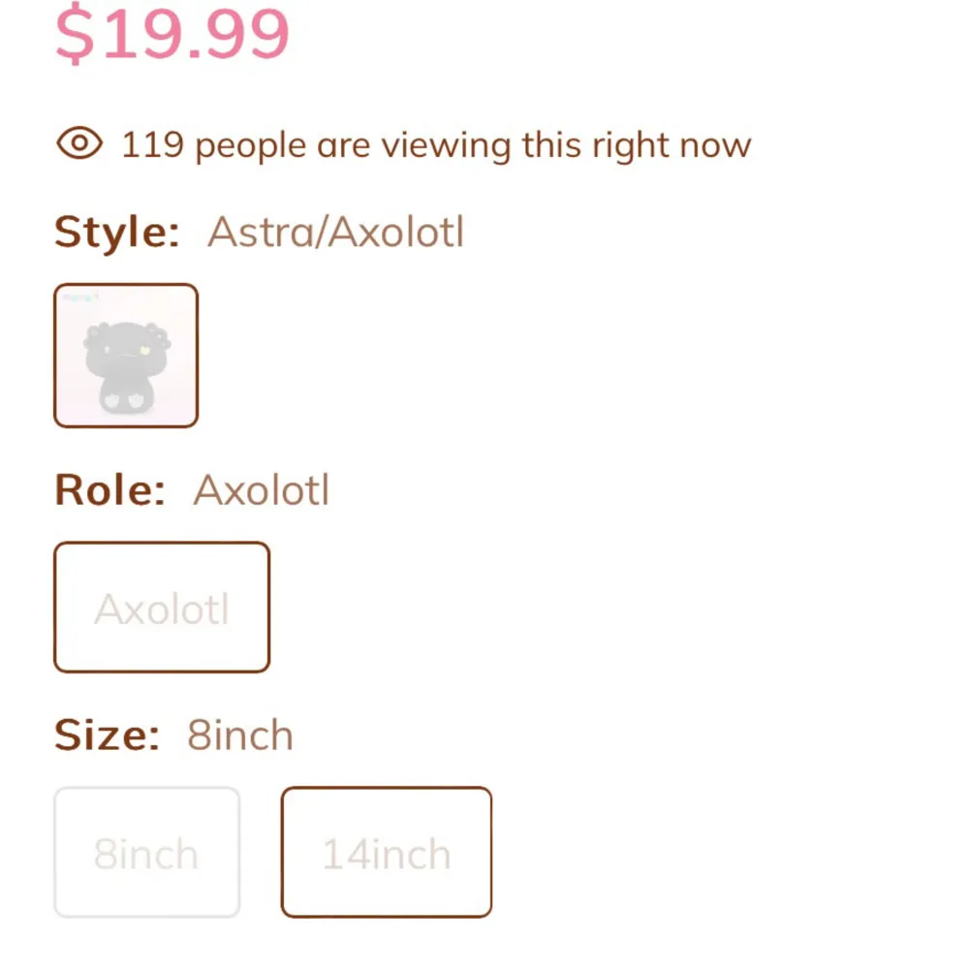Select the Astra/Axolotl style thumbnail
Screen dimensions: 969x969
click(x=126, y=356)
